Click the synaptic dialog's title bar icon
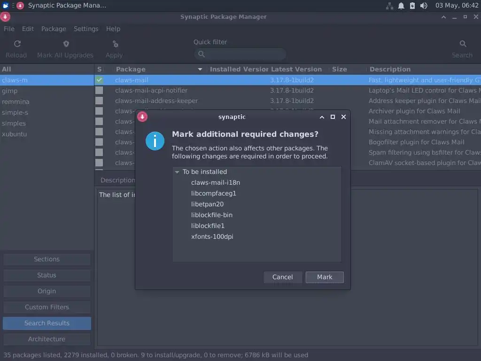The width and height of the screenshot is (481, 361). [x=142, y=117]
